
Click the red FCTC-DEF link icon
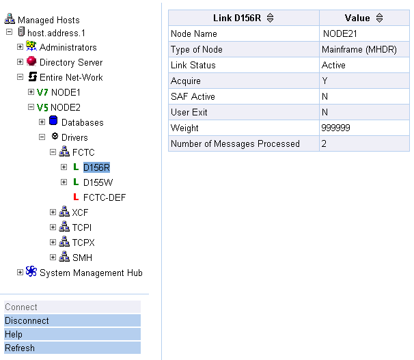click(x=75, y=197)
